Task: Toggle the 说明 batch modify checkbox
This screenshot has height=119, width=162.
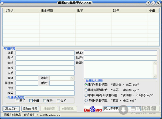Action: coord(58,101)
